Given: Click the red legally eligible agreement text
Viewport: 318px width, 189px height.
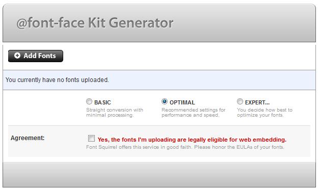Looking at the screenshot, I should (192, 140).
